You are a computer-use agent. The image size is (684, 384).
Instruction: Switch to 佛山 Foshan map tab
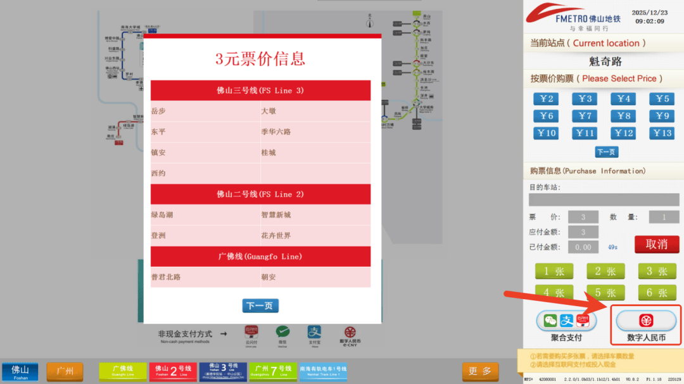click(x=20, y=372)
